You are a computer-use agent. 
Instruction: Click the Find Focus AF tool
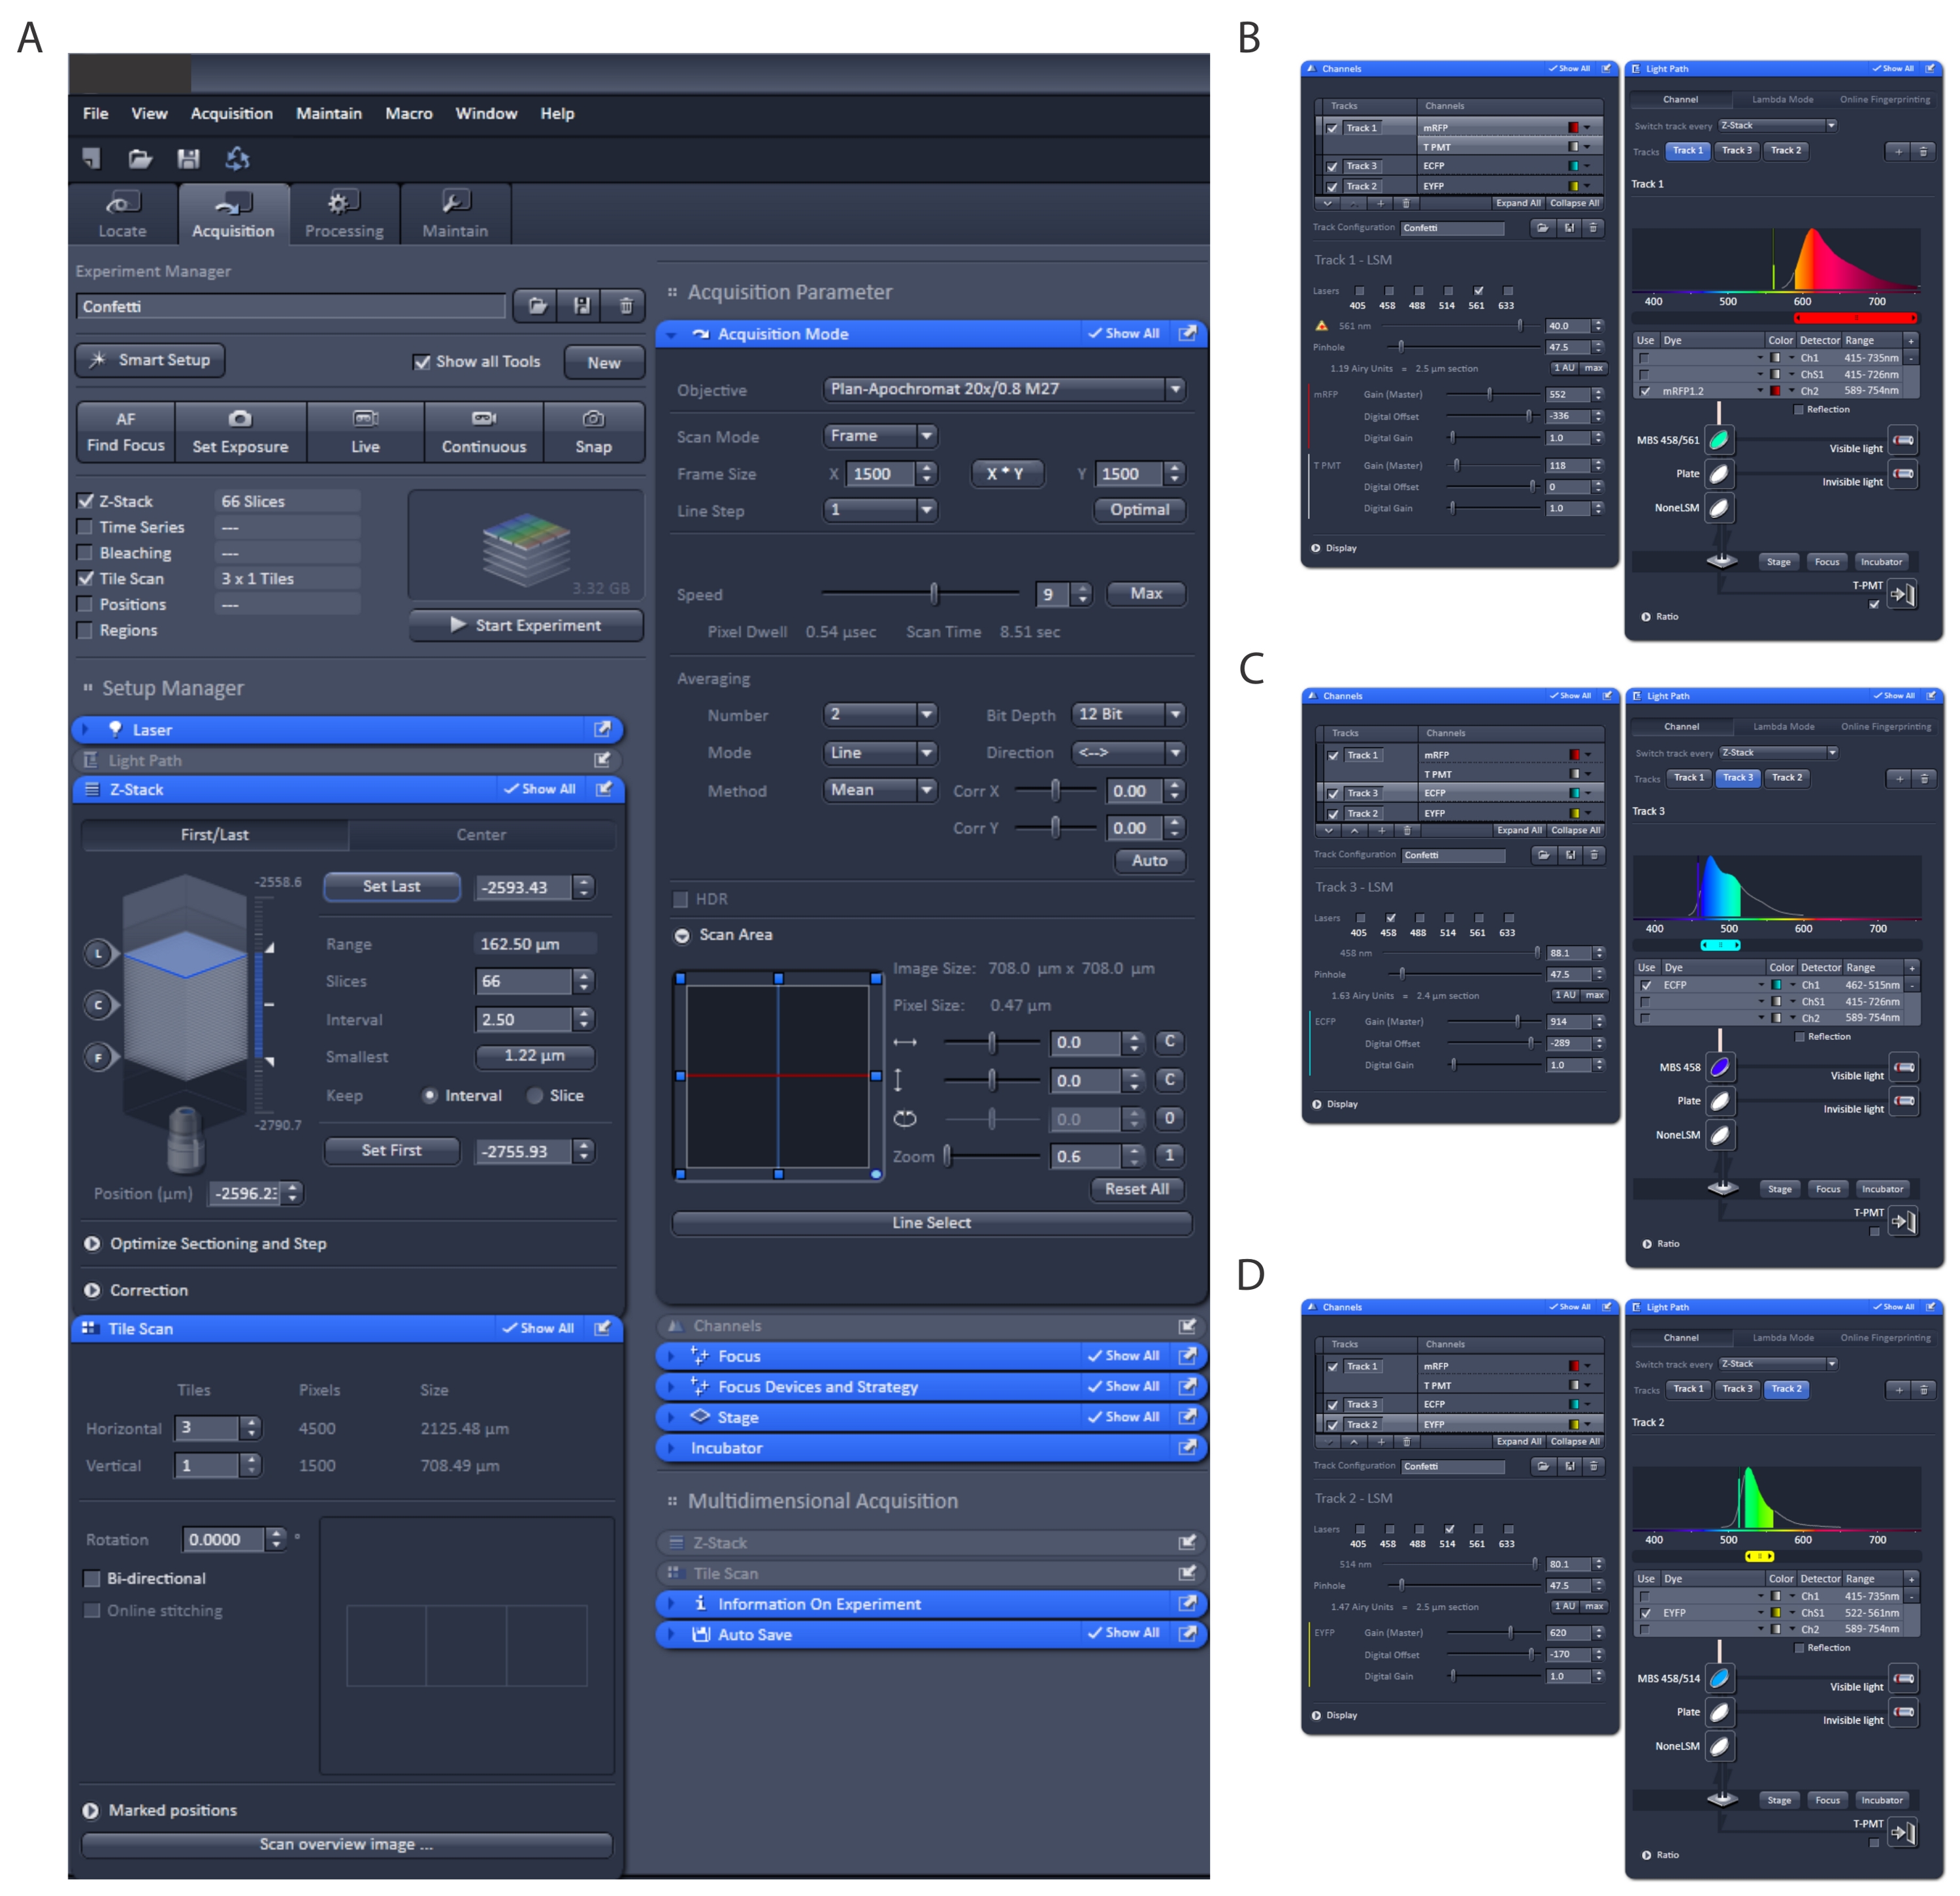point(125,432)
